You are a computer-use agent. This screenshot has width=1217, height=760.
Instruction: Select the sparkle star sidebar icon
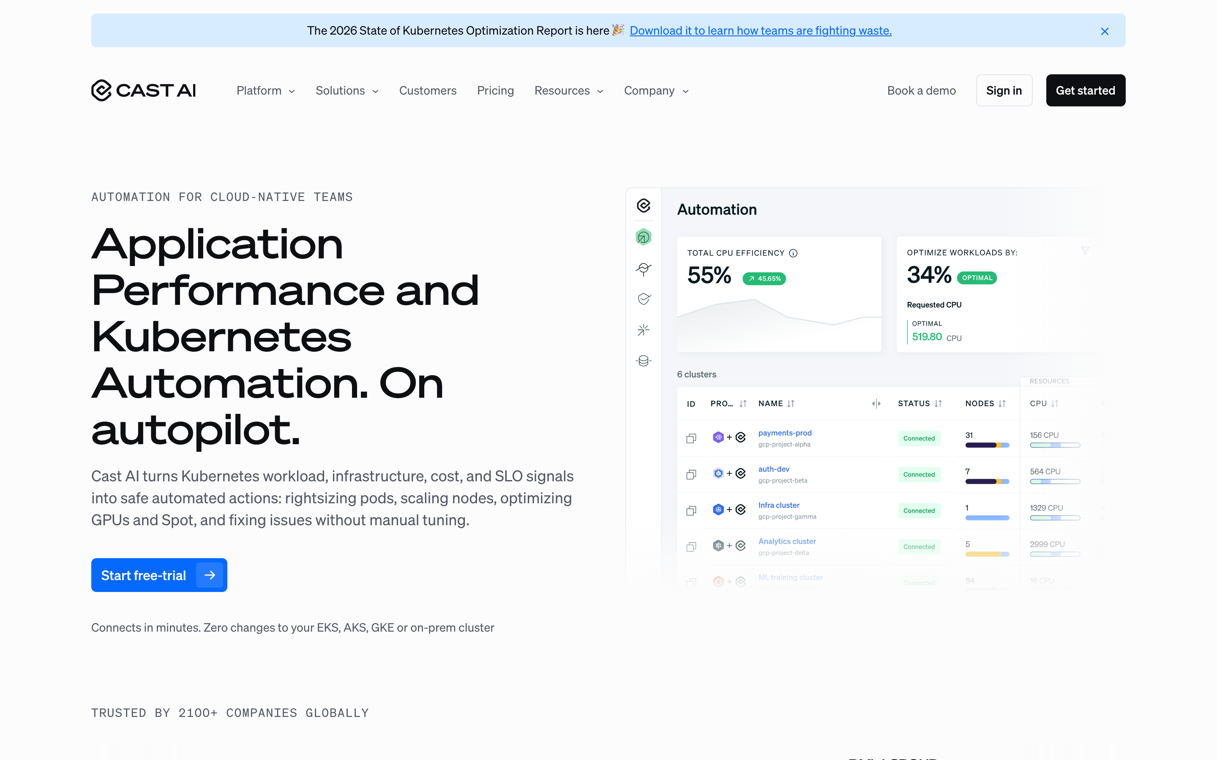643,330
